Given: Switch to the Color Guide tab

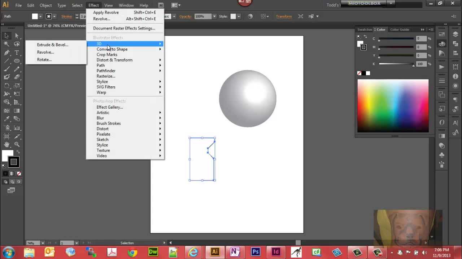Looking at the screenshot, I should point(400,29).
